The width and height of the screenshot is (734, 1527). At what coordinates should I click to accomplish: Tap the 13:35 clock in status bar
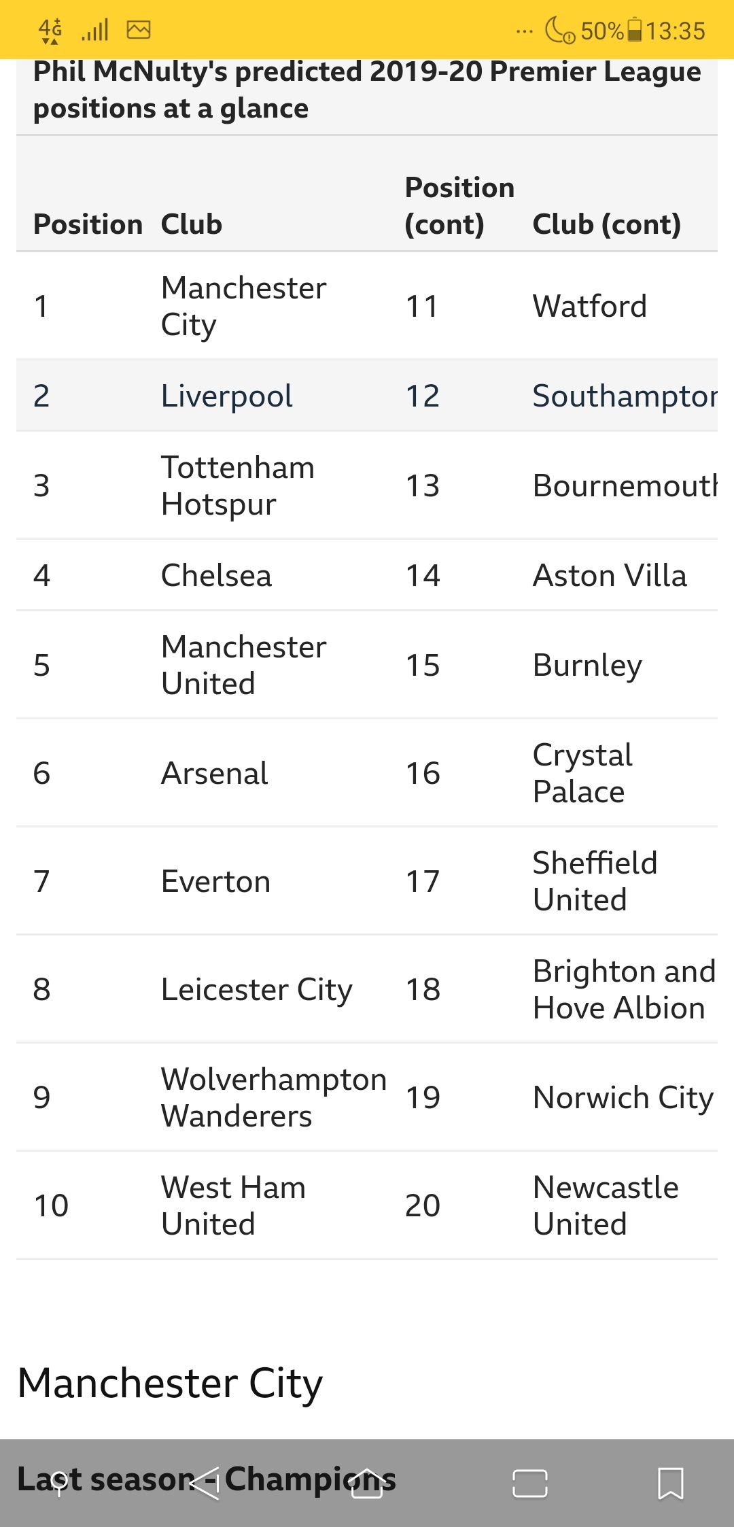(x=676, y=31)
